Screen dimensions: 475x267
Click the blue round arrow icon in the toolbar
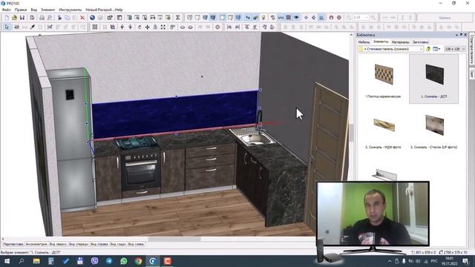(x=92, y=18)
